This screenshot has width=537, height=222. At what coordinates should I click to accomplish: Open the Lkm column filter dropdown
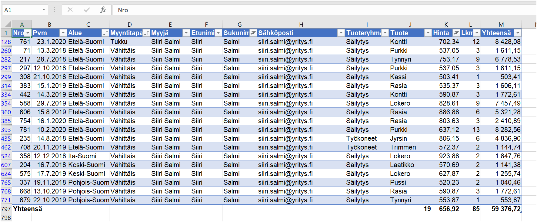[x=477, y=33]
